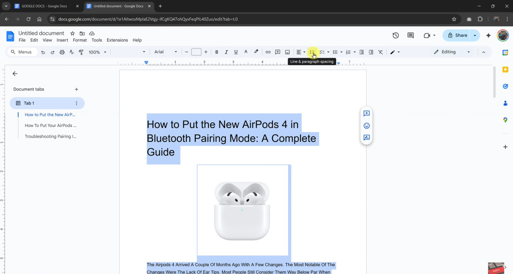513x274 pixels.
Task: Expand the bulleted list dropdown arrow
Action: click(341, 52)
